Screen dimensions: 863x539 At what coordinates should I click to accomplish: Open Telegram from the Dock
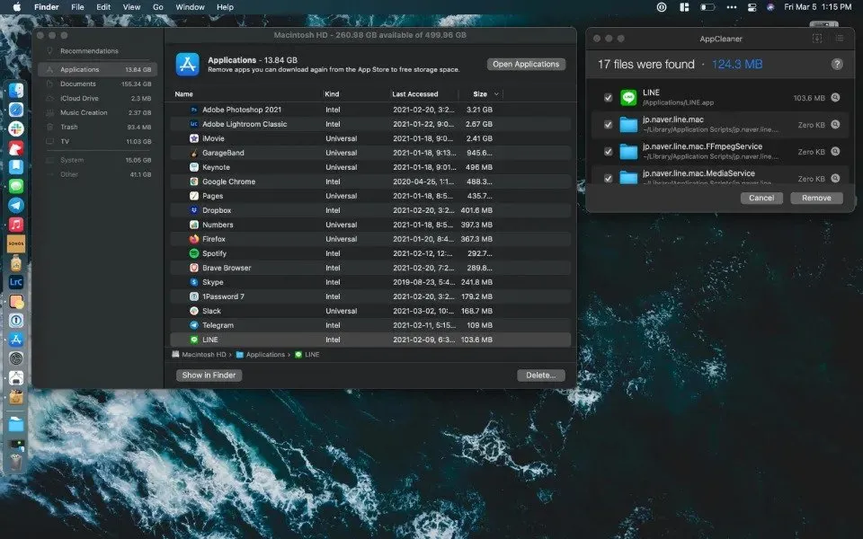click(x=16, y=205)
